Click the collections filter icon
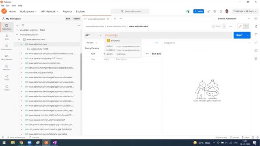 coord(23,26)
